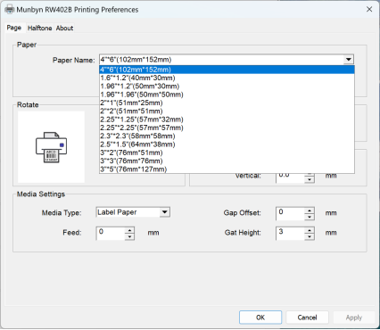Decrease Gat Height with down spinner
The height and width of the screenshot is (330, 380).
click(x=310, y=236)
